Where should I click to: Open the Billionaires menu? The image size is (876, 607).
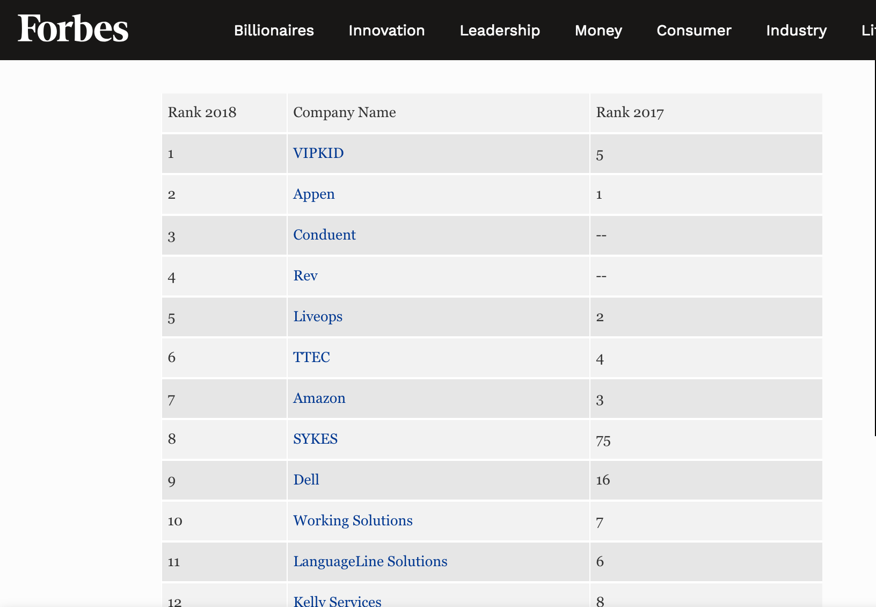coord(274,31)
